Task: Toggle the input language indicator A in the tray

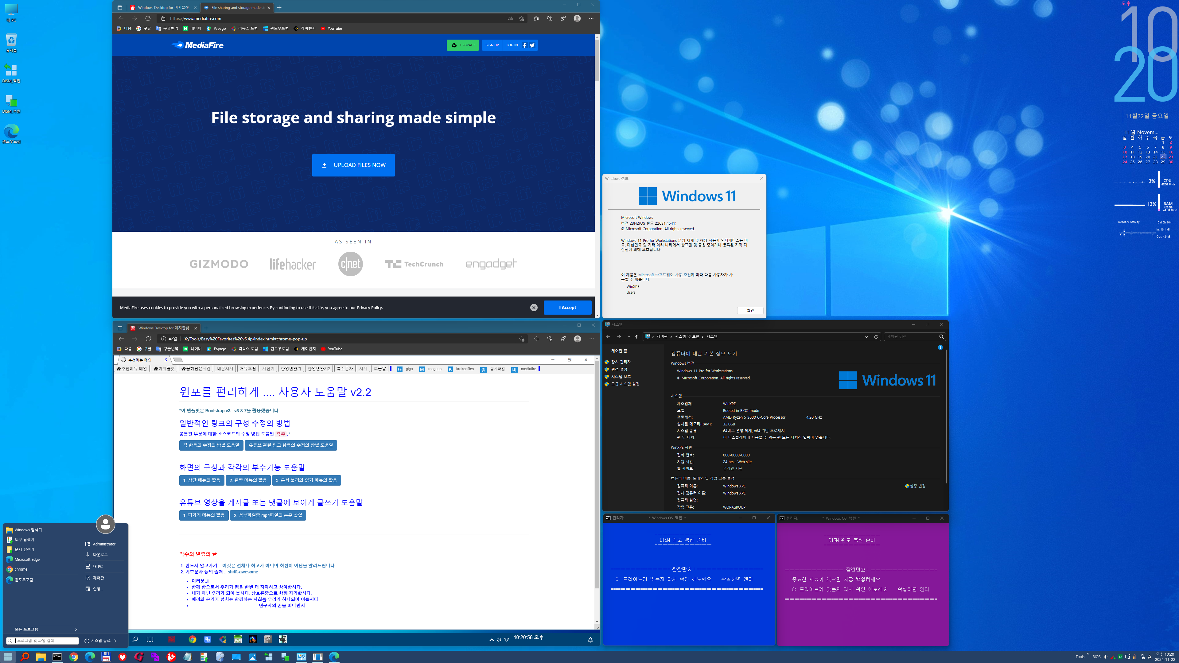Action: click(1150, 657)
